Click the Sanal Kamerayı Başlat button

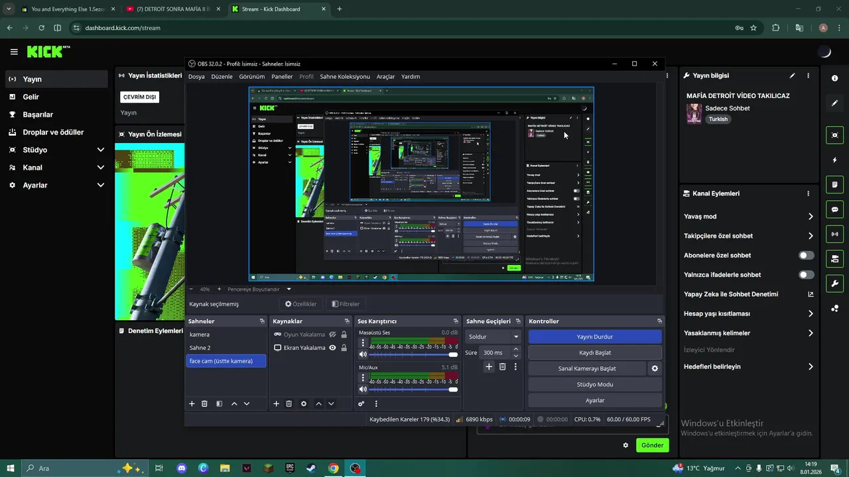587,368
